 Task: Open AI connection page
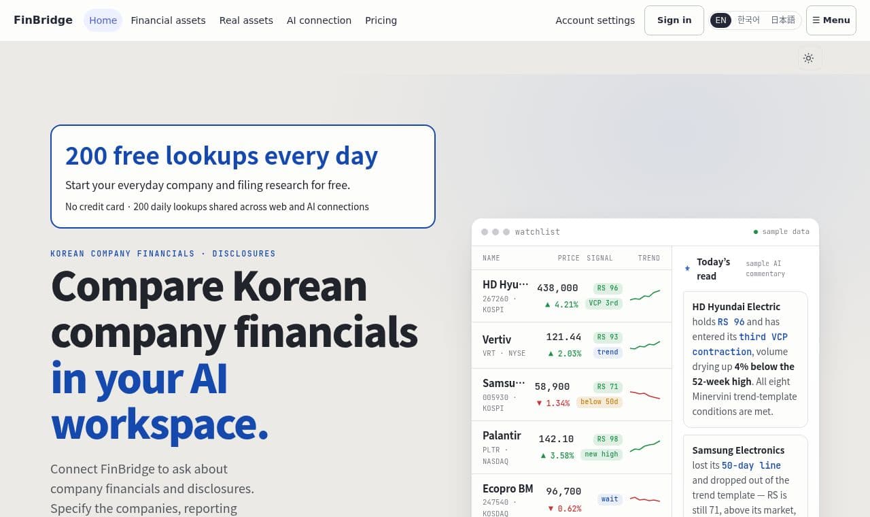[319, 20]
